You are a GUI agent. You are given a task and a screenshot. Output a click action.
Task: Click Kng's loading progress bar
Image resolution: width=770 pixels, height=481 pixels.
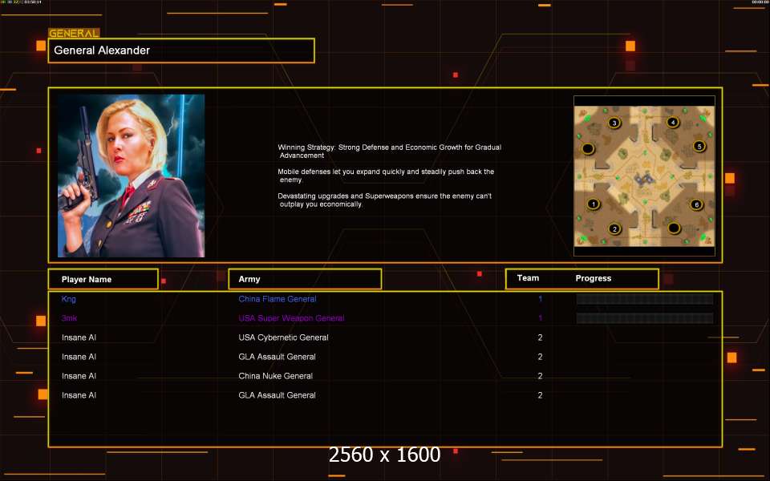645,299
